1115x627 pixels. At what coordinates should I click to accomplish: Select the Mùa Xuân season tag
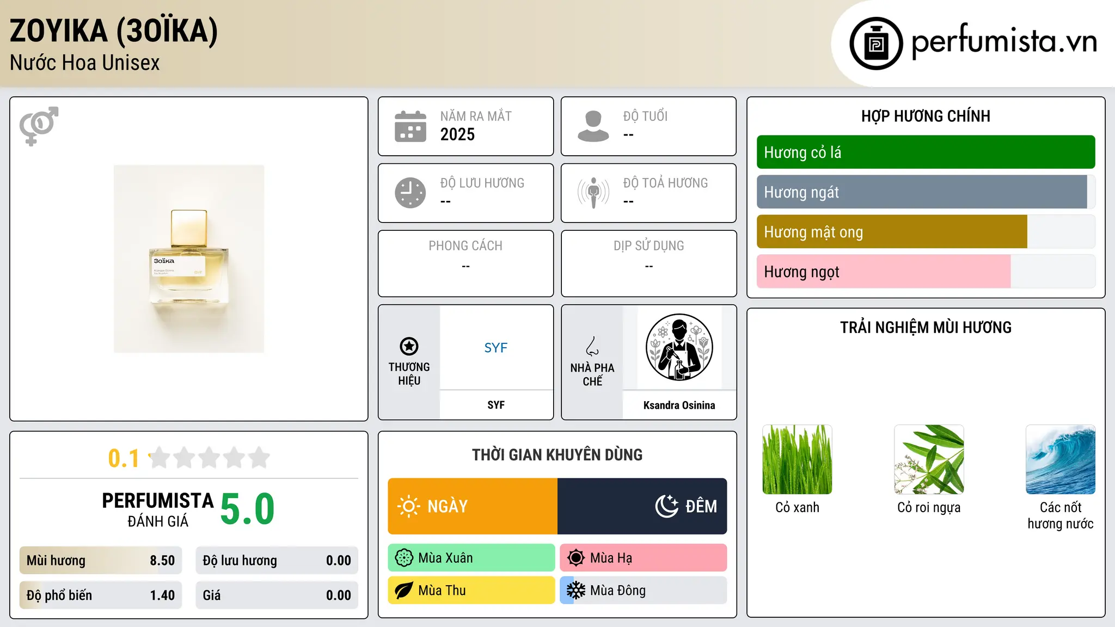[x=471, y=558]
